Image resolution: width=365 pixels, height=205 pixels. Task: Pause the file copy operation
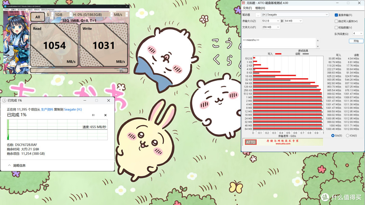tap(93, 115)
